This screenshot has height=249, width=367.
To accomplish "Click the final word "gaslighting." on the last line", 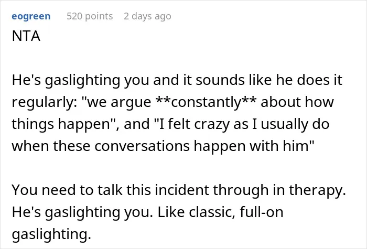I will point(51,234).
